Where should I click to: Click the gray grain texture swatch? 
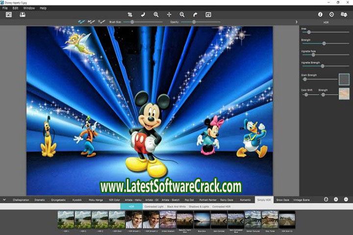pyautogui.click(x=344, y=79)
